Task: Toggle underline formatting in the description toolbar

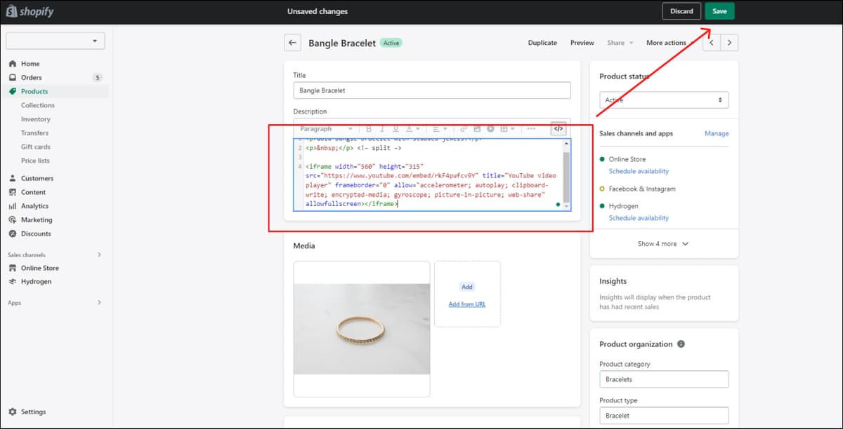Action: [x=396, y=129]
